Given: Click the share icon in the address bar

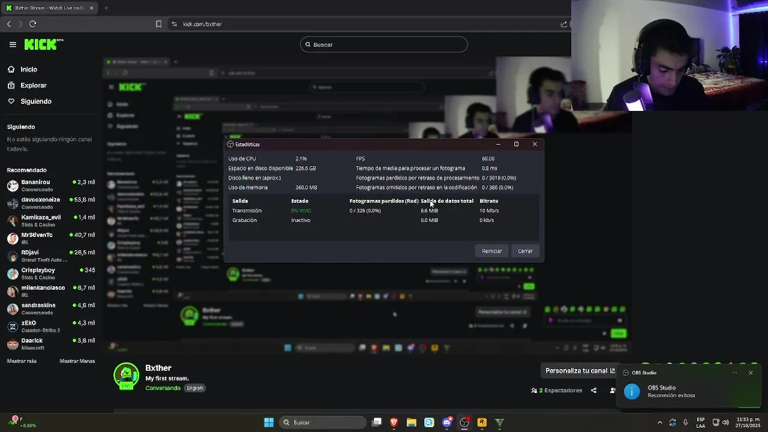Looking at the screenshot, I should point(563,24).
